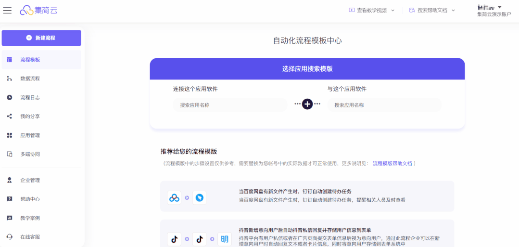Viewport: 519px width, 247px height.
Task: Open the 流程模版帮助文档 link
Action: click(392, 163)
